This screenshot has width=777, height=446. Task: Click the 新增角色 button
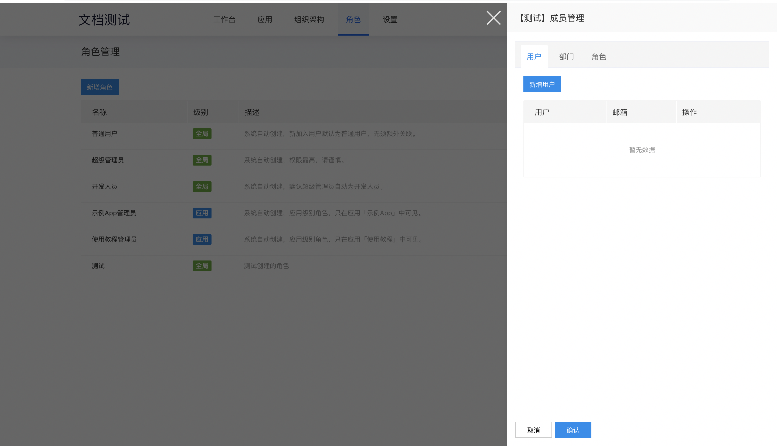click(x=100, y=87)
